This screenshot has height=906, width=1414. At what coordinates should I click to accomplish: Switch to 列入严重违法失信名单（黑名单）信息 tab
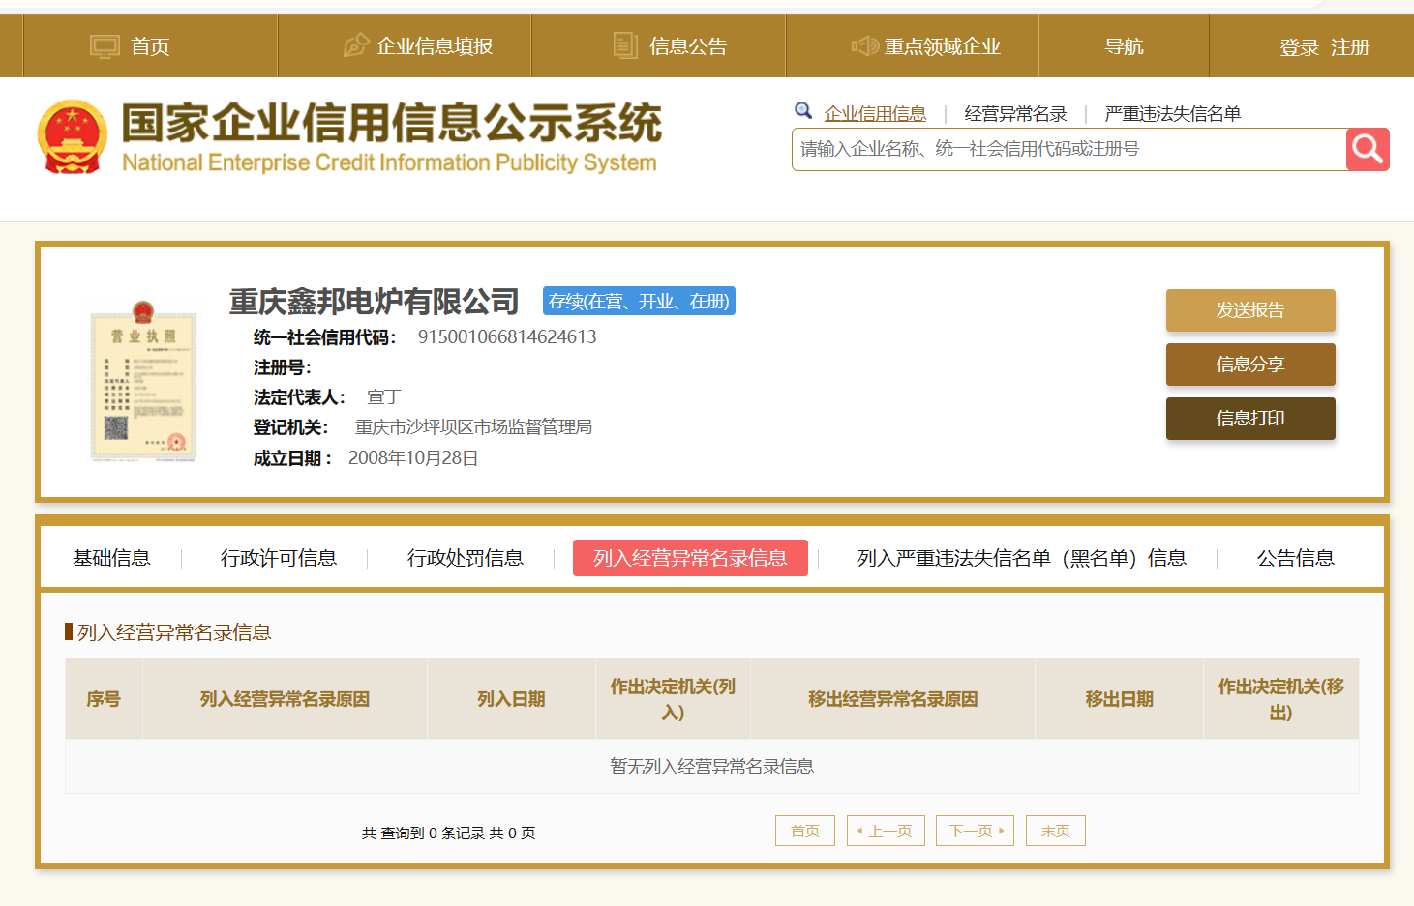(1022, 558)
